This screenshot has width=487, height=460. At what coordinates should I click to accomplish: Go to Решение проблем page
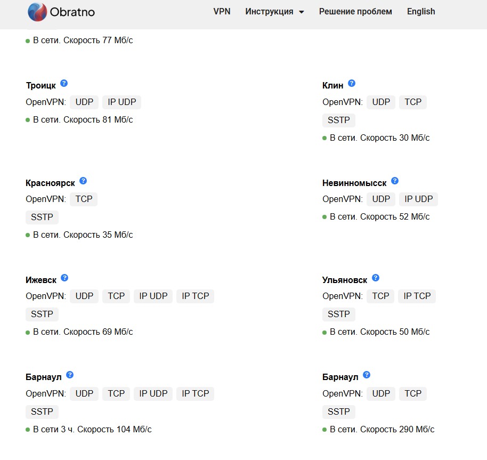point(355,12)
